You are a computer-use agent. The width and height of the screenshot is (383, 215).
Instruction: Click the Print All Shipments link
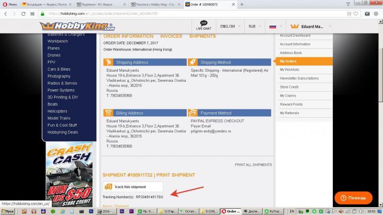(x=253, y=165)
